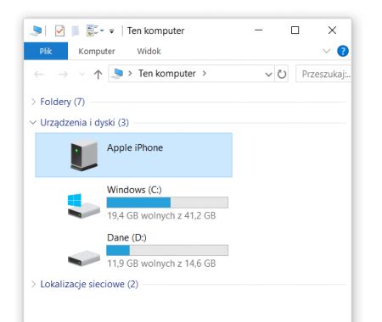Go back with the left arrow
Viewport: 382px width, 322px height.
[39, 75]
